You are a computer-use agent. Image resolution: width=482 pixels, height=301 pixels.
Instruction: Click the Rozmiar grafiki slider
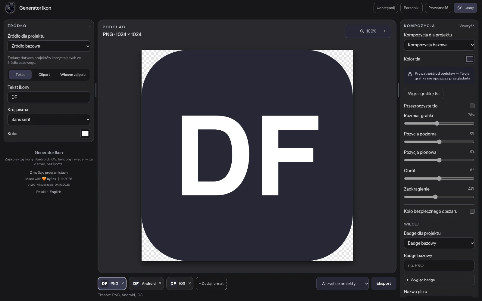[x=439, y=123]
